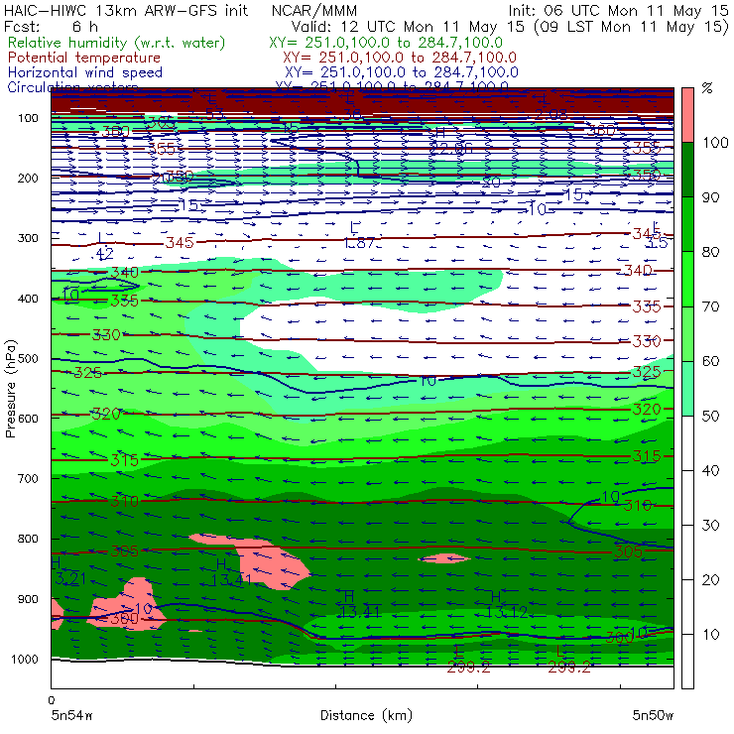Click the 'Circulation vectors' label
This screenshot has width=734, height=734.
click(x=72, y=86)
